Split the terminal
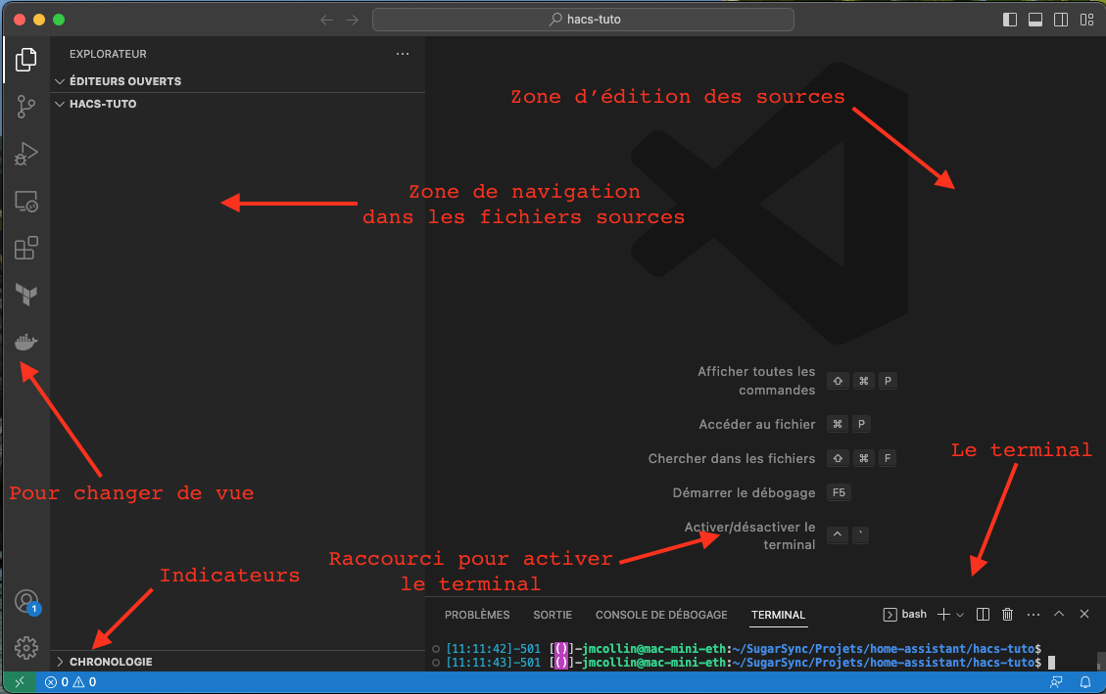 (x=983, y=615)
